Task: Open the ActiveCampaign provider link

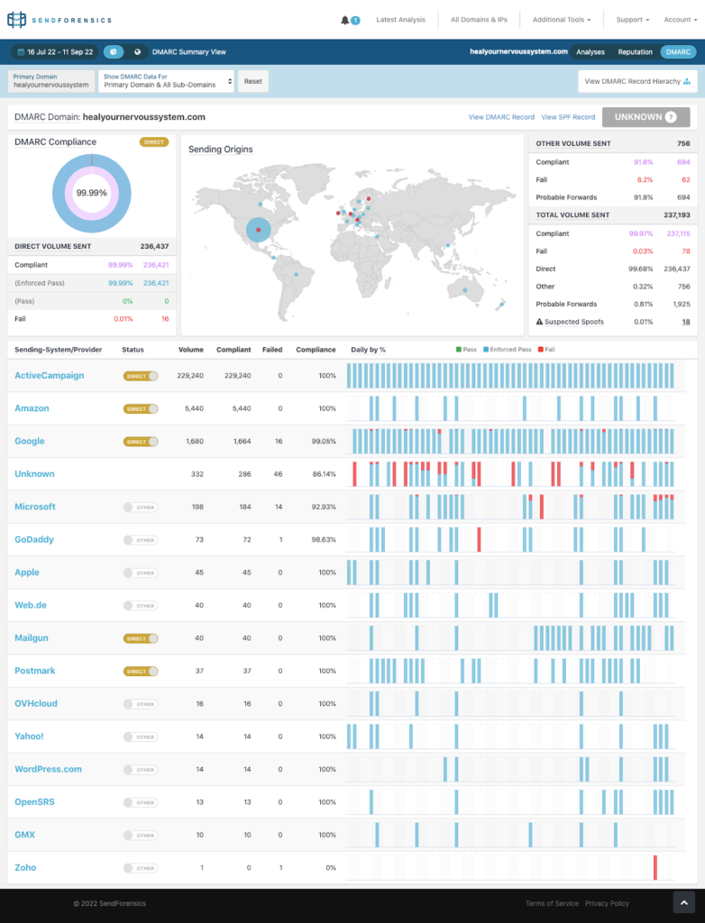Action: click(x=50, y=376)
